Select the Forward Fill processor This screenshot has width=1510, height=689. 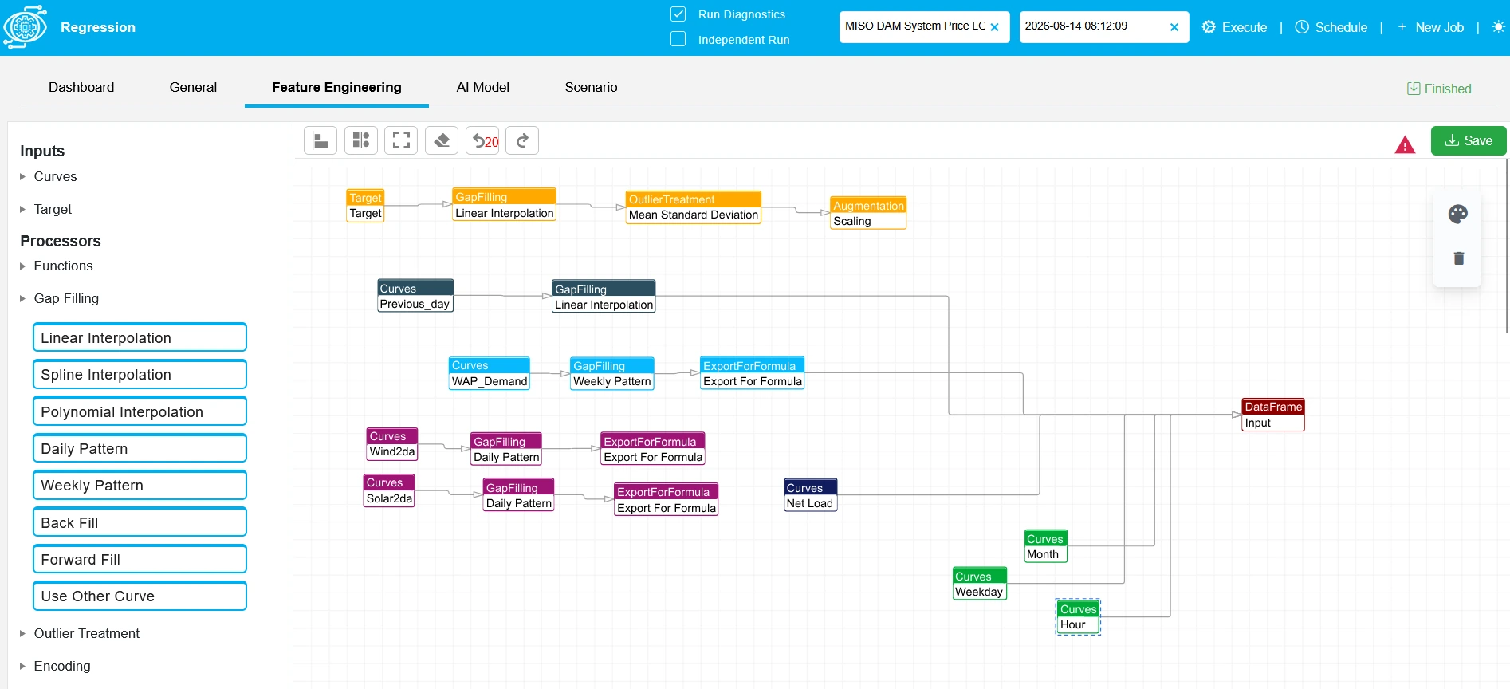[140, 560]
